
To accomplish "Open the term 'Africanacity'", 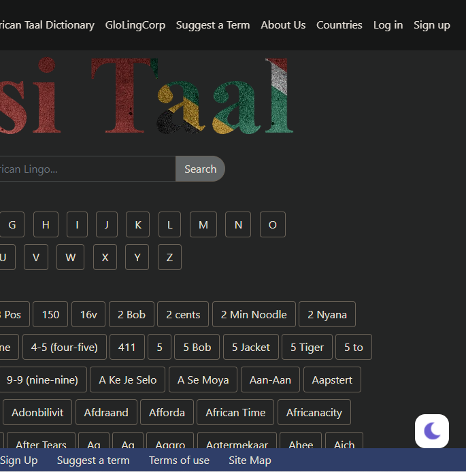I will (x=314, y=412).
